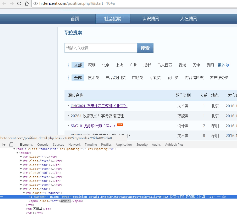This screenshot has width=238, height=218.
Task: Filter jobs by 香港
Action: point(182,65)
